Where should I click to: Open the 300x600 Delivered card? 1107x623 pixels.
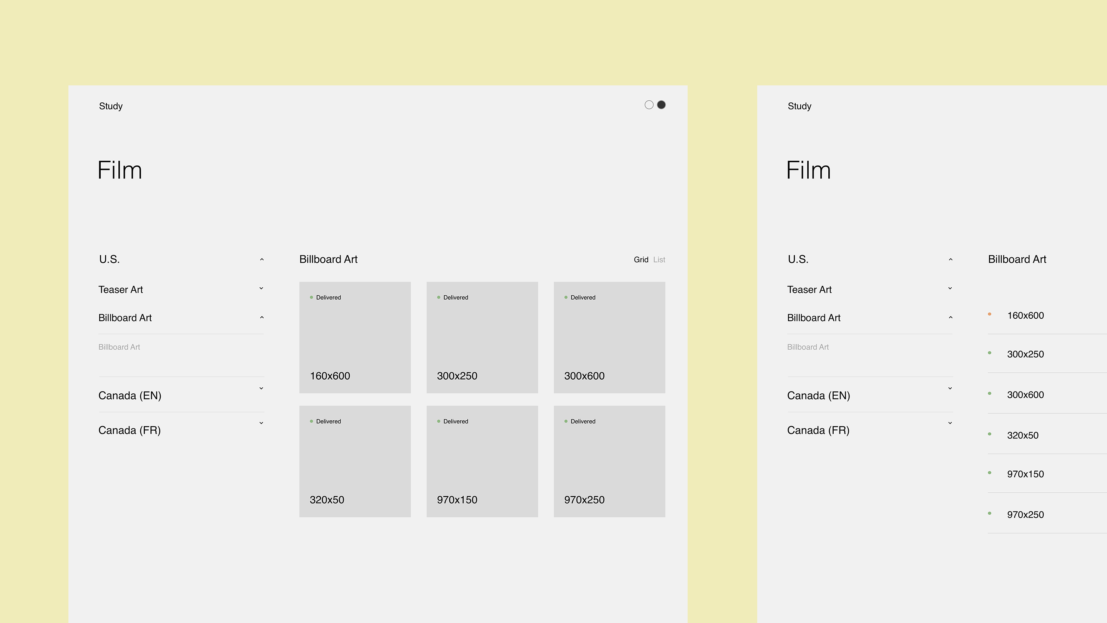[x=609, y=338]
